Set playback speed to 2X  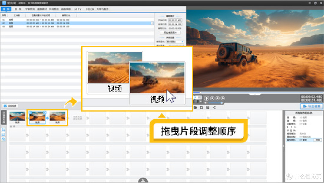click(199, 97)
